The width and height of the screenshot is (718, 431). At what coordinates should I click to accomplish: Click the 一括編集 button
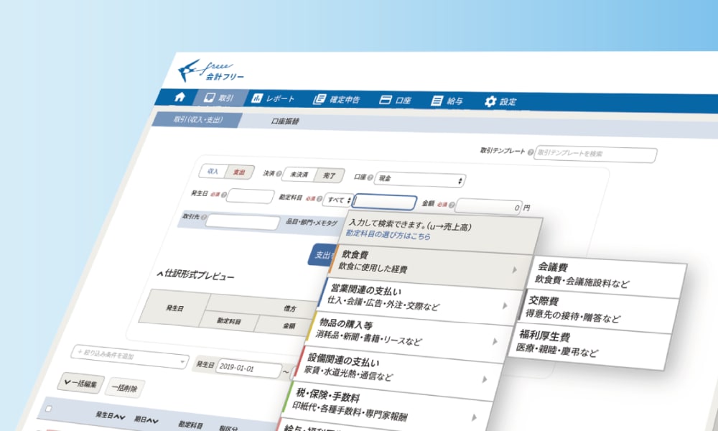tap(80, 384)
